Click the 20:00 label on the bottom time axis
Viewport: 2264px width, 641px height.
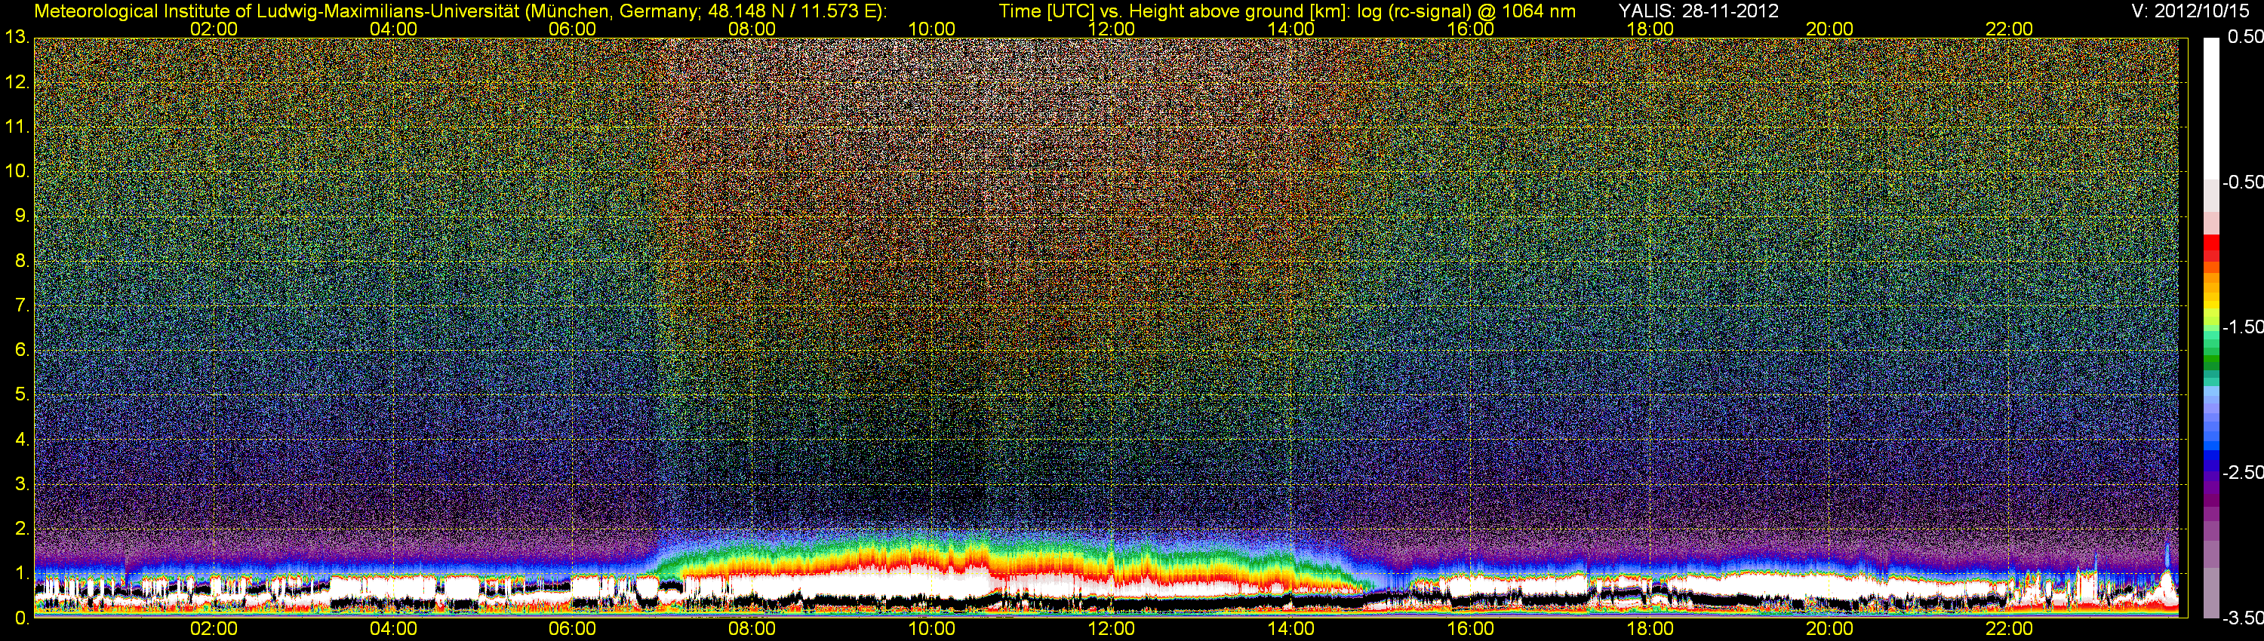pyautogui.click(x=1830, y=629)
